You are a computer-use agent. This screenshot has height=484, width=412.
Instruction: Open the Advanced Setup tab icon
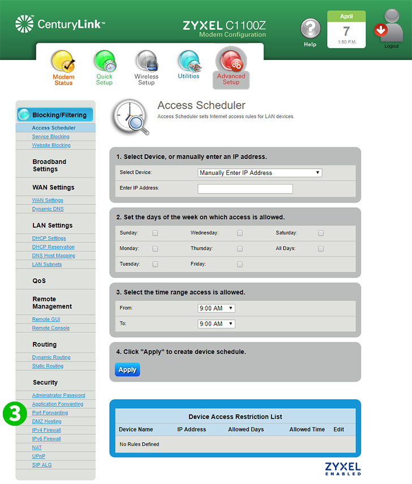[x=231, y=60]
